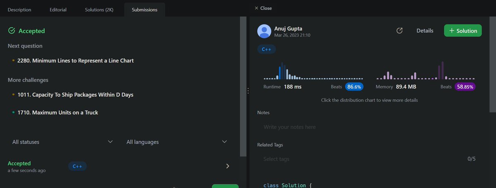
Task: Click the distribution chart hint text
Action: pos(370,100)
